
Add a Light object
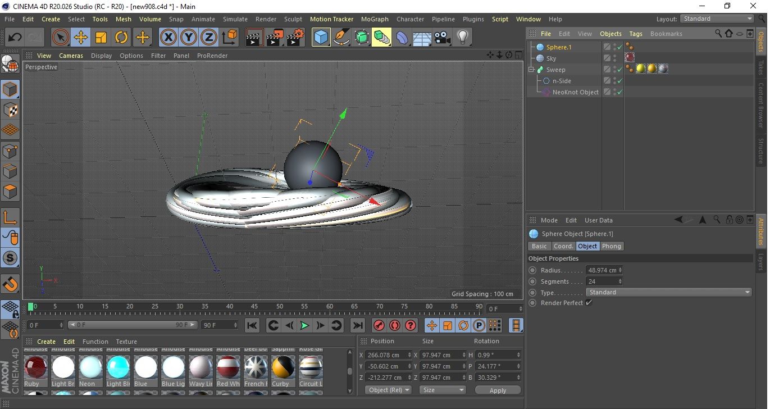[x=463, y=38]
